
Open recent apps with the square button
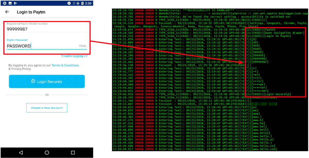pos(73,153)
